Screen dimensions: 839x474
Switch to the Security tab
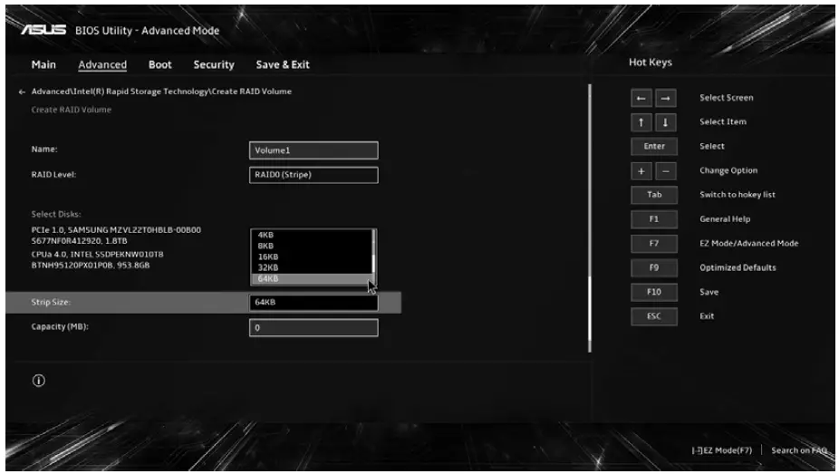tap(214, 64)
